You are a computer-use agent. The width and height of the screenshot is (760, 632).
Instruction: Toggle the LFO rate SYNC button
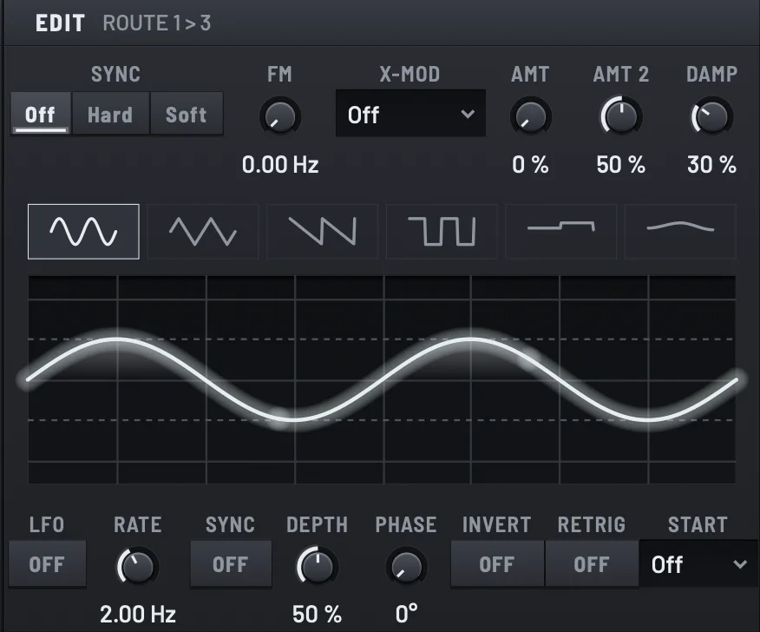pos(231,564)
